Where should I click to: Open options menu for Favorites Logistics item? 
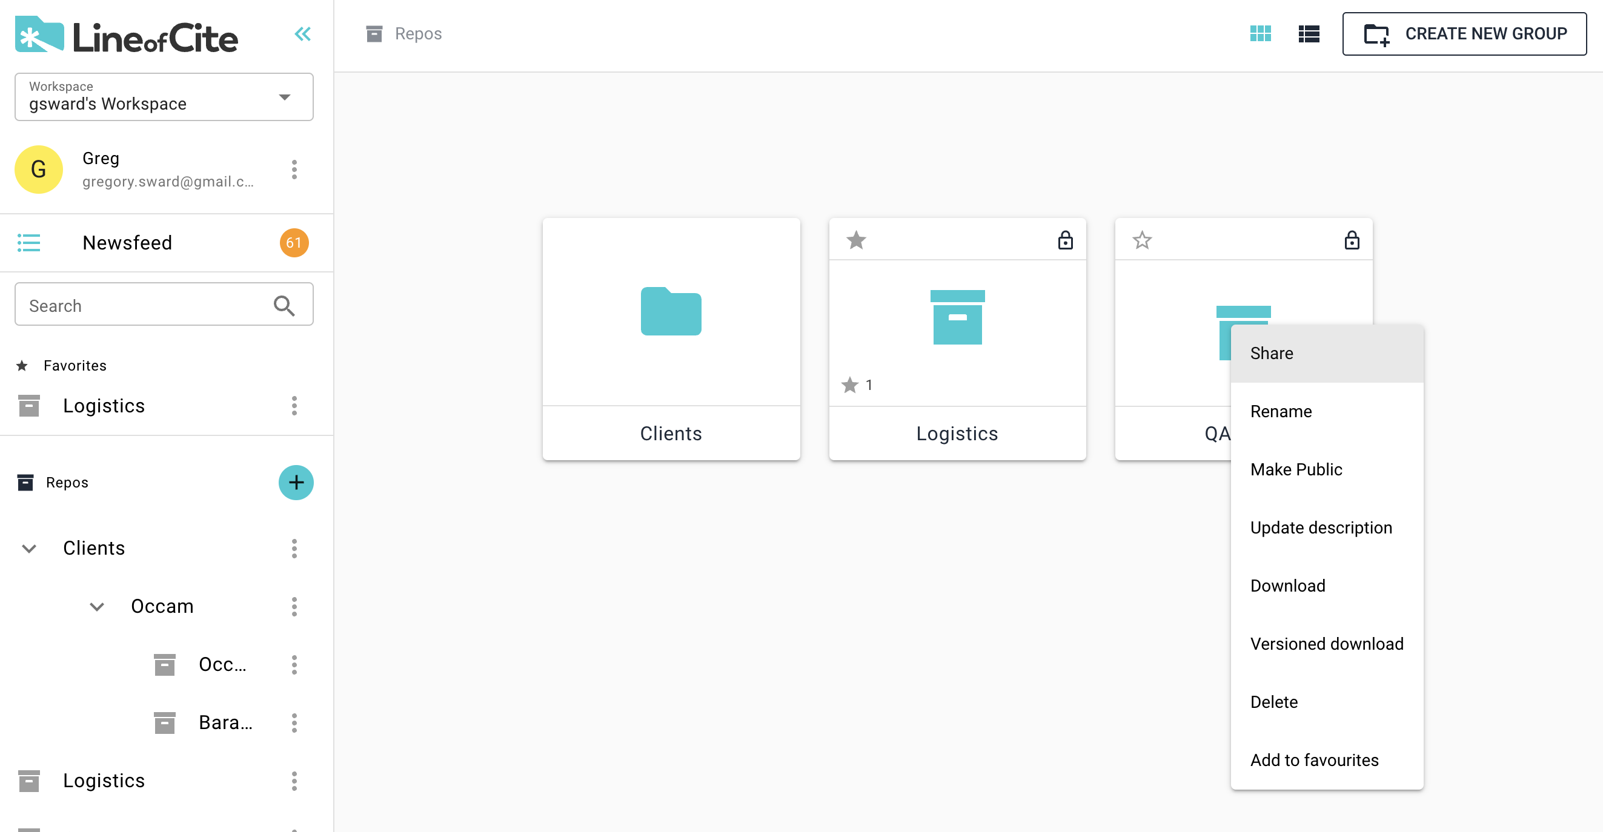[x=294, y=406]
